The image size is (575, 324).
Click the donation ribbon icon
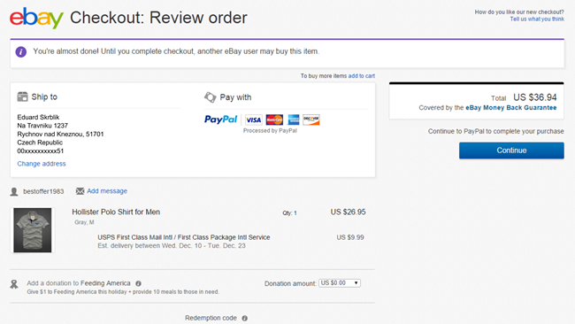(x=14, y=284)
